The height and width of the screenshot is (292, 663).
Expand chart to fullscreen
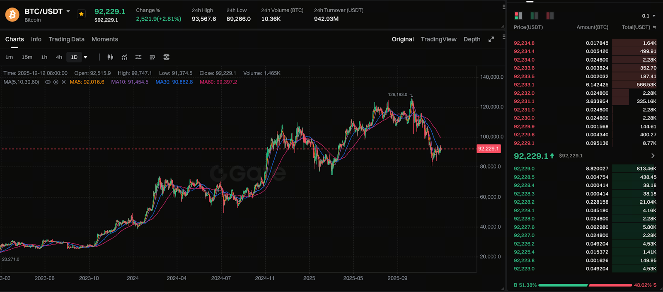(x=491, y=39)
